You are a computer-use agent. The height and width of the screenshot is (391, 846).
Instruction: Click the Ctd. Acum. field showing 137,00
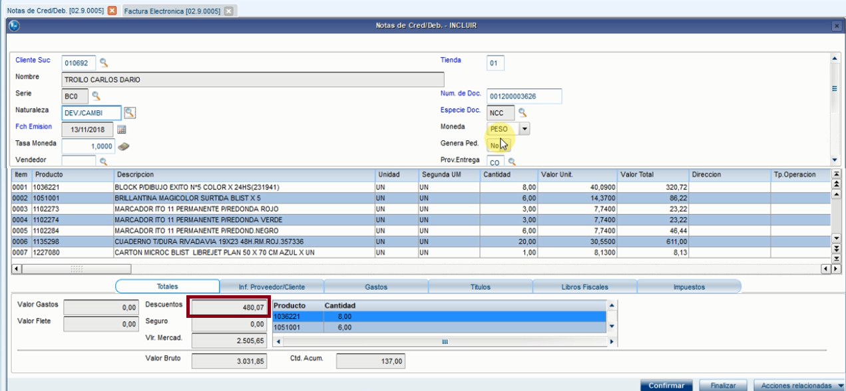371,361
